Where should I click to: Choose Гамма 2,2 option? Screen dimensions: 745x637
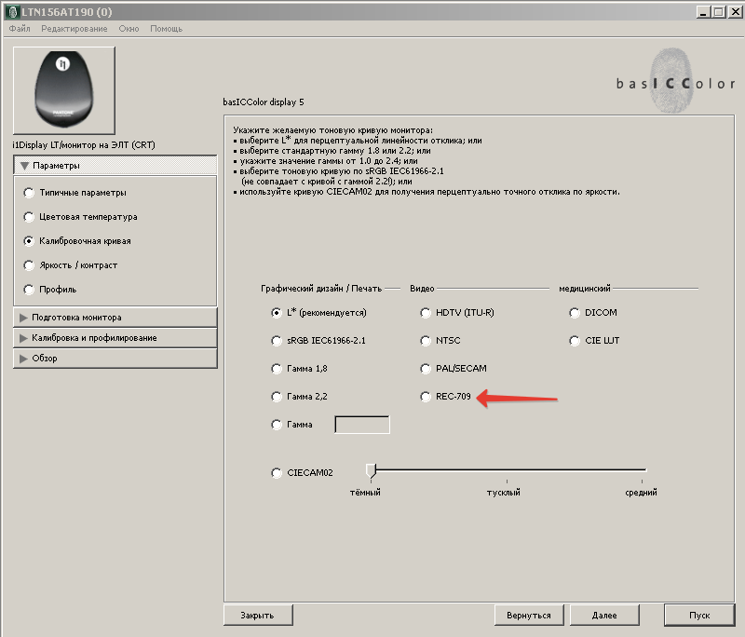pos(276,396)
